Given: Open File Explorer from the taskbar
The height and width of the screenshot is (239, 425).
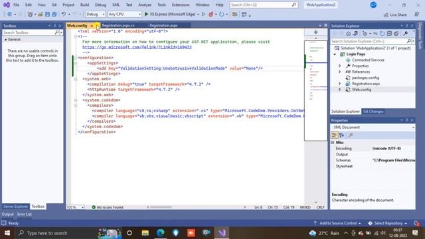Looking at the screenshot, I should click(x=145, y=233).
